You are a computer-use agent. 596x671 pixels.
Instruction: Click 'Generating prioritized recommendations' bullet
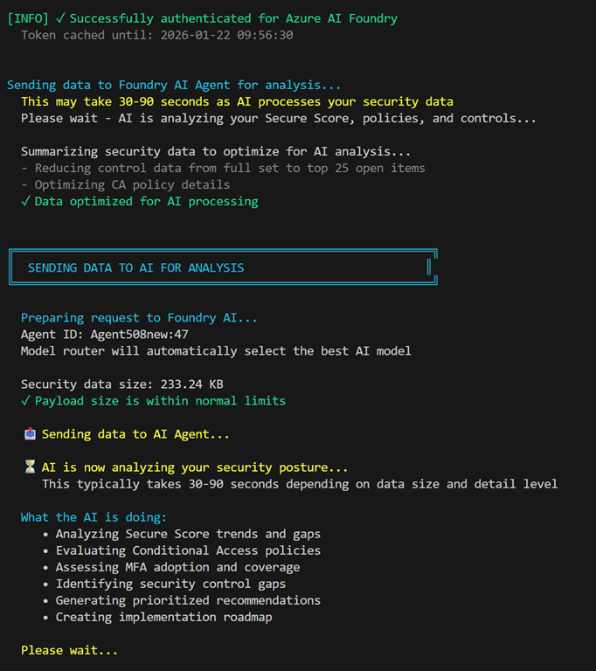click(188, 600)
